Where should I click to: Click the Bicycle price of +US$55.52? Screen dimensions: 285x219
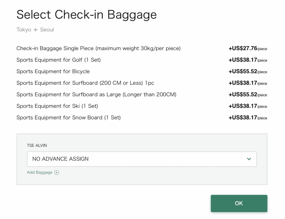[x=248, y=71]
